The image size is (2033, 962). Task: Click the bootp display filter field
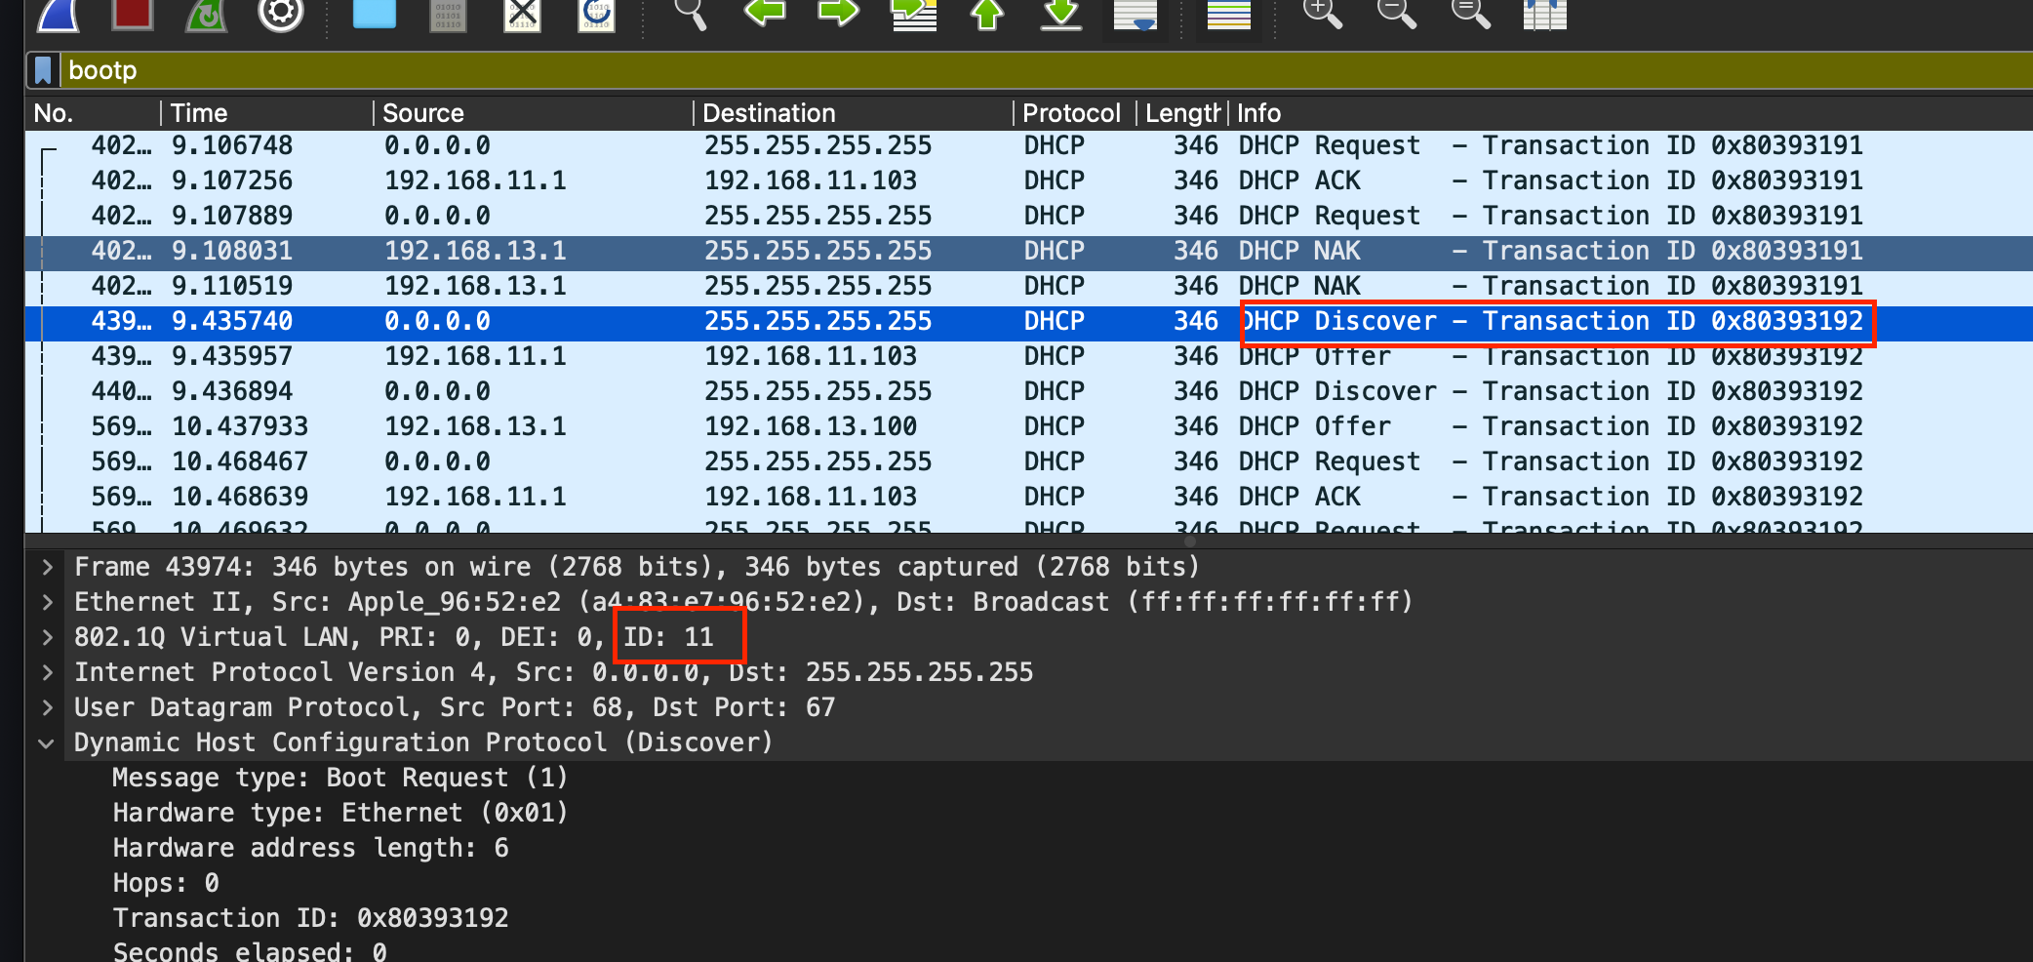976,70
